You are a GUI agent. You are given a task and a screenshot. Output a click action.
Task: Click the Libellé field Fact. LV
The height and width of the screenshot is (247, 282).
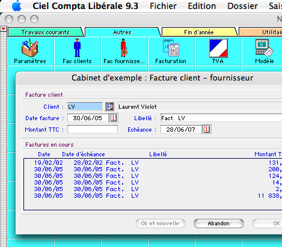click(221, 118)
